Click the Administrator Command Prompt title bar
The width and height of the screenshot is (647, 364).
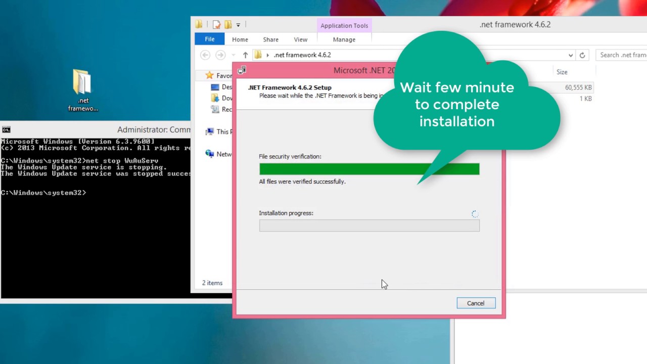pos(96,130)
